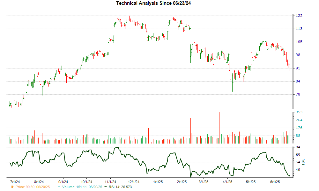Click the 40 RSI axis label

click(298, 170)
